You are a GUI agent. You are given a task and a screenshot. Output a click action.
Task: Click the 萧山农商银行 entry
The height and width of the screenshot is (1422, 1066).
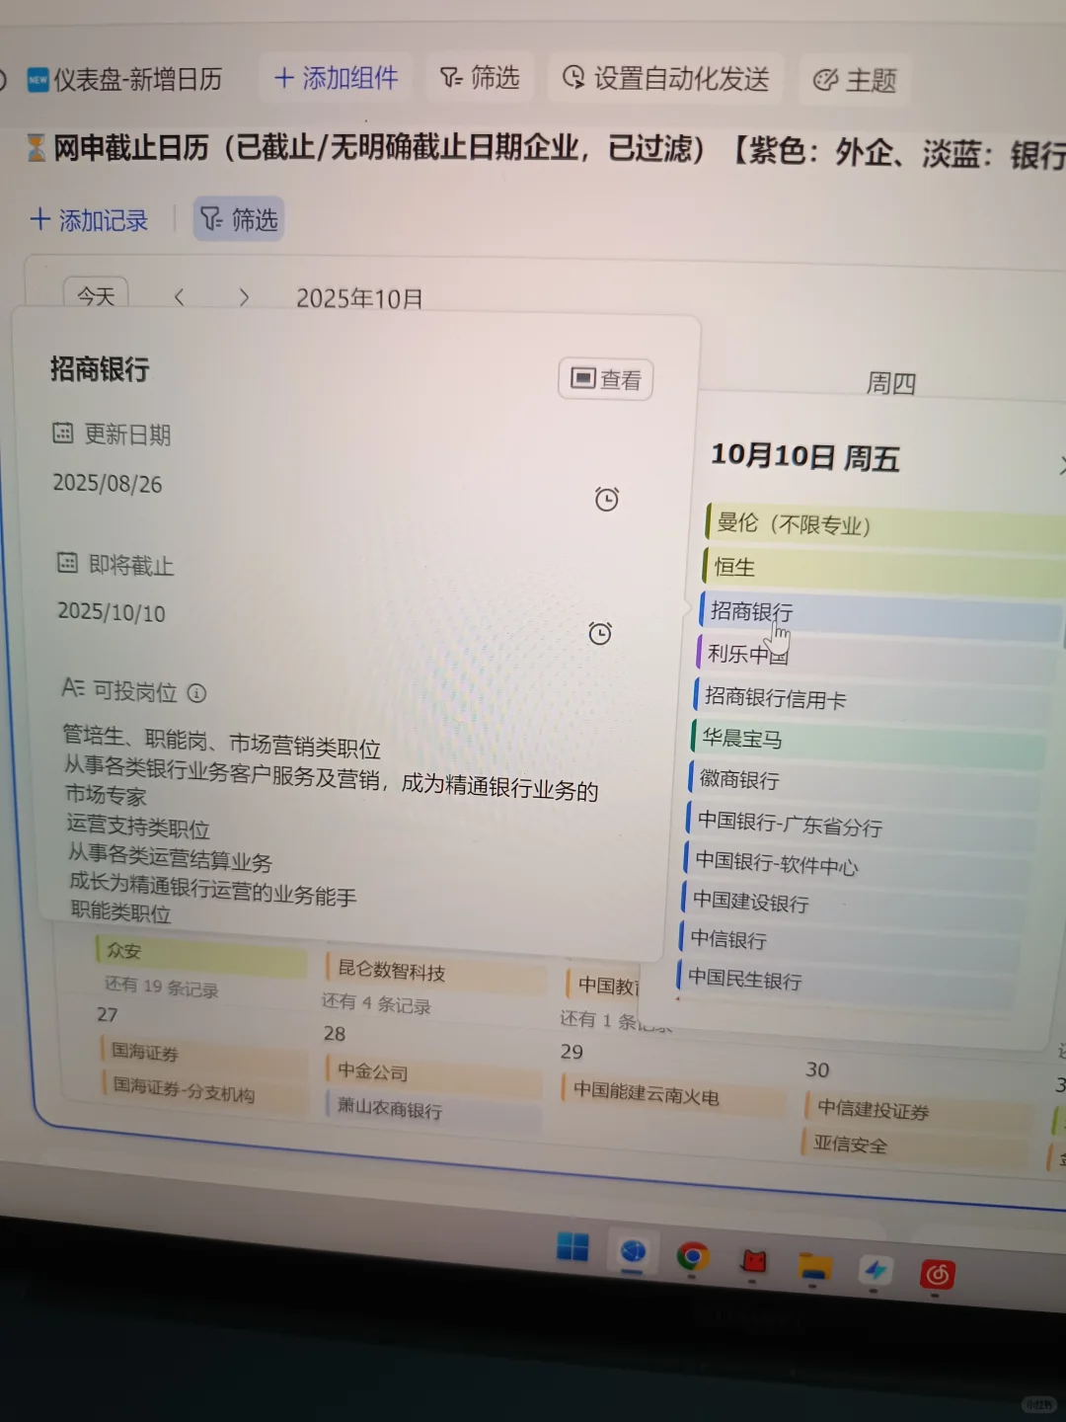tap(434, 1110)
